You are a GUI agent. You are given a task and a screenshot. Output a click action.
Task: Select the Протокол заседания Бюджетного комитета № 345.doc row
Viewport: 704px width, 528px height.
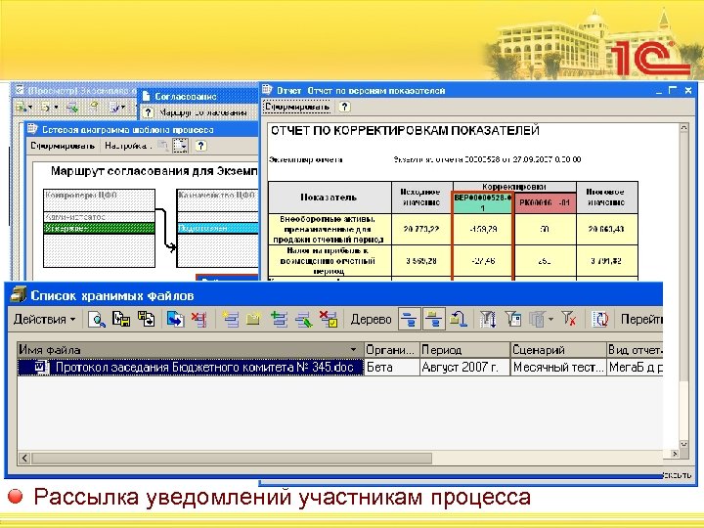(191, 367)
